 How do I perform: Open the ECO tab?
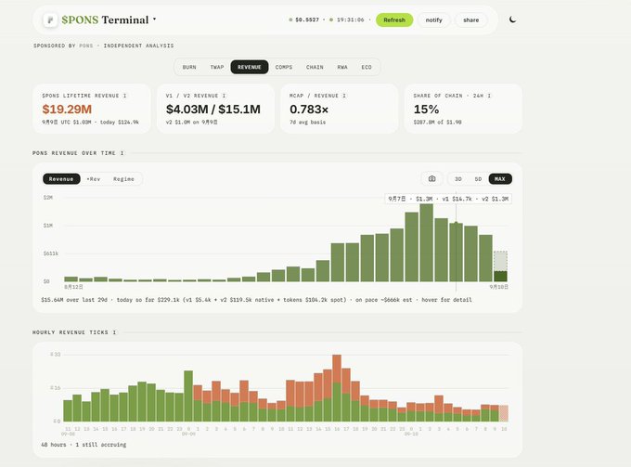click(x=367, y=67)
